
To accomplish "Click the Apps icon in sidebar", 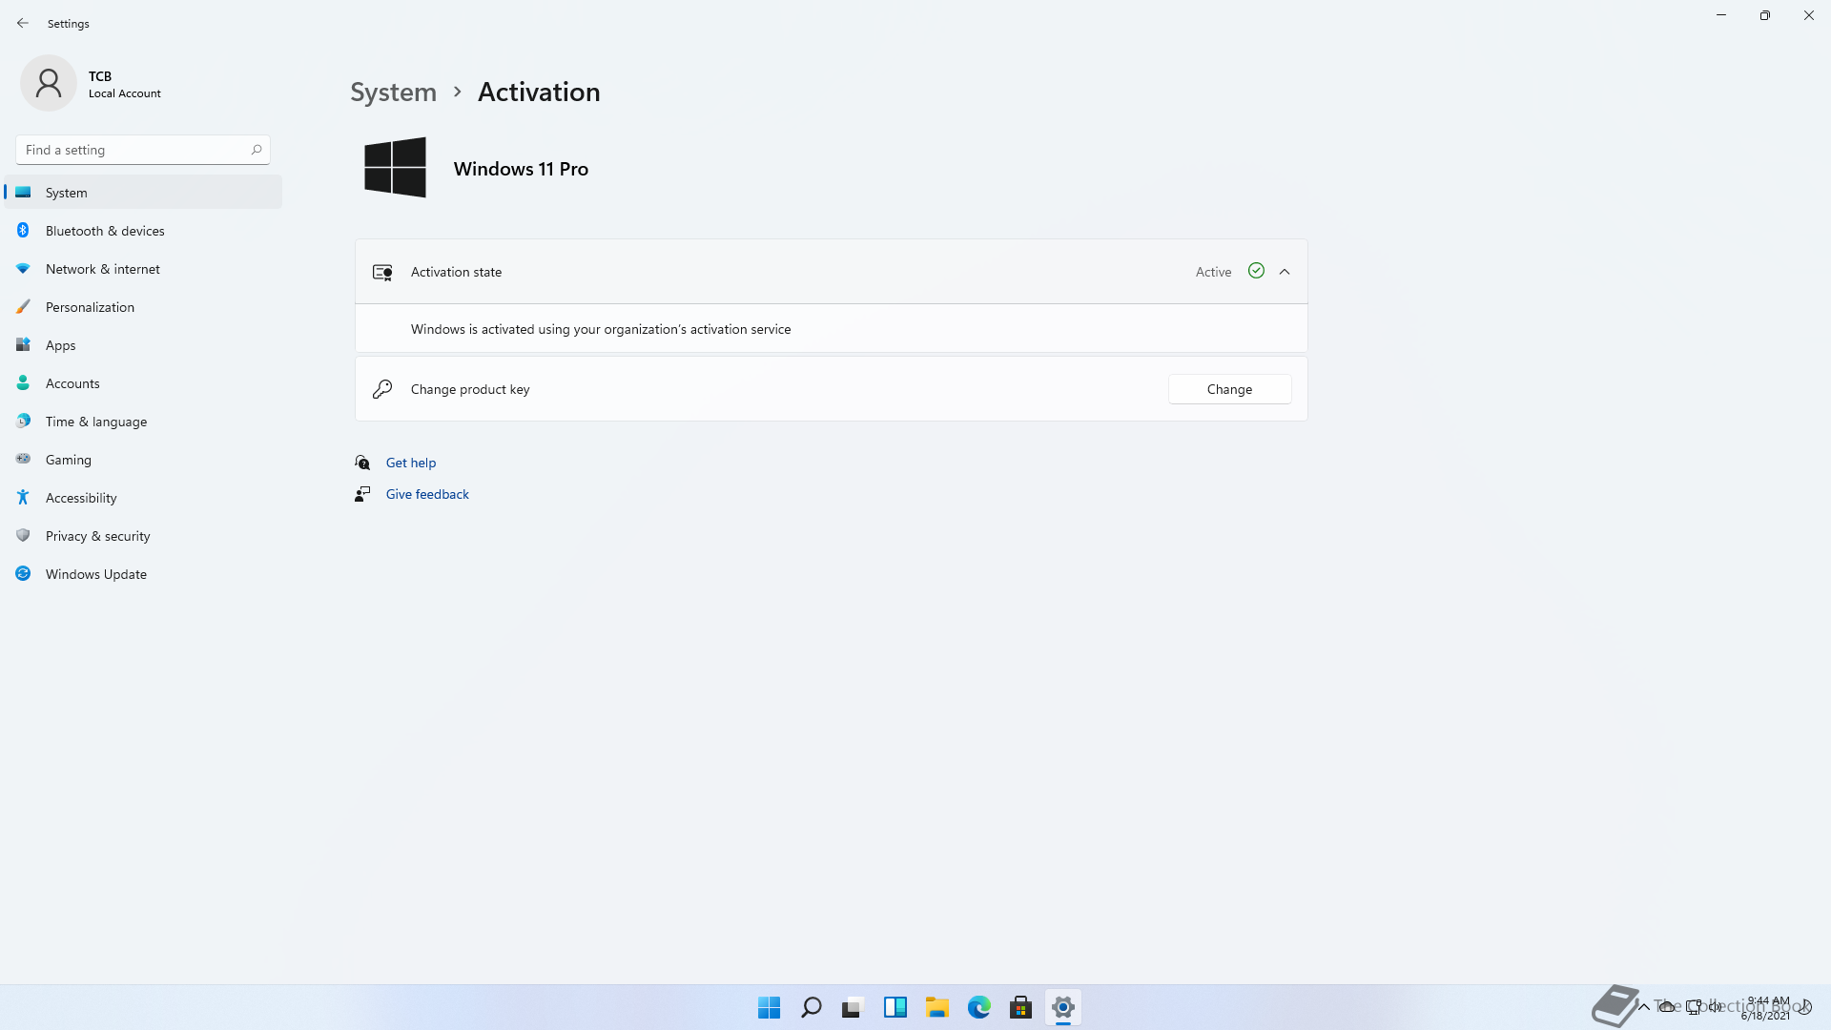I will (23, 344).
